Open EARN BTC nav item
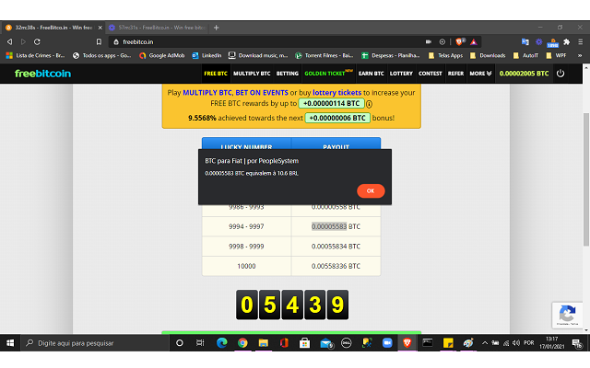590x368 pixels. [x=371, y=74]
